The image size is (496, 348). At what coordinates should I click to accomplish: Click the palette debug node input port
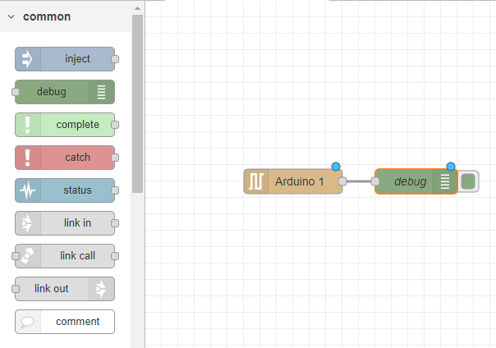point(15,92)
